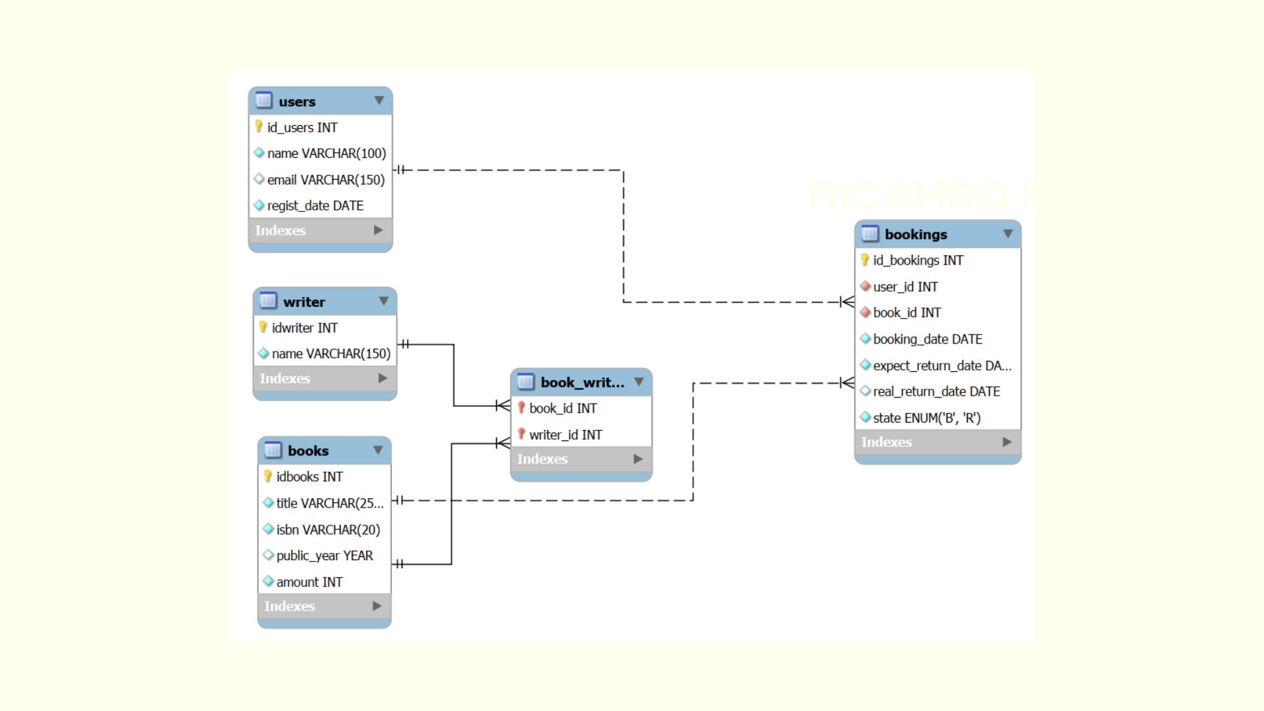1264x711 pixels.
Task: Open the bookings table dropdown arrow
Action: click(1008, 234)
